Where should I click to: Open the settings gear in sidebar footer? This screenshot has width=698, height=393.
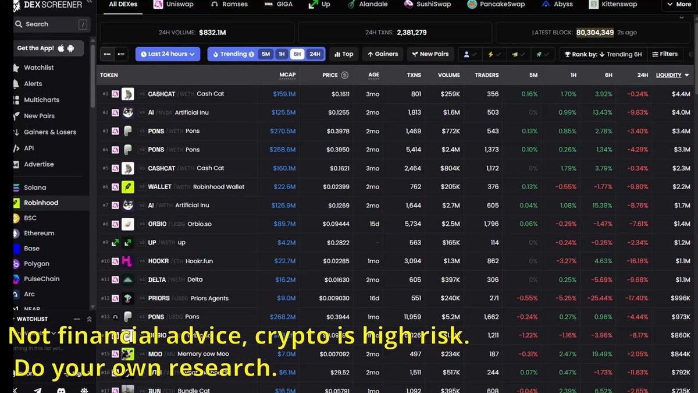(85, 390)
